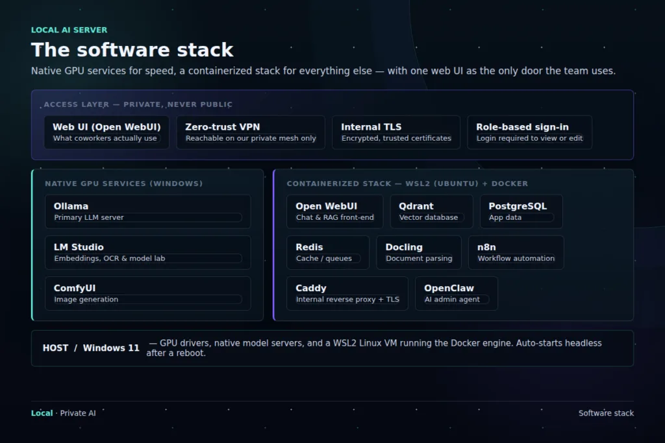This screenshot has width=665, height=443.
Task: Click the LM Studio card
Action: pos(147,252)
